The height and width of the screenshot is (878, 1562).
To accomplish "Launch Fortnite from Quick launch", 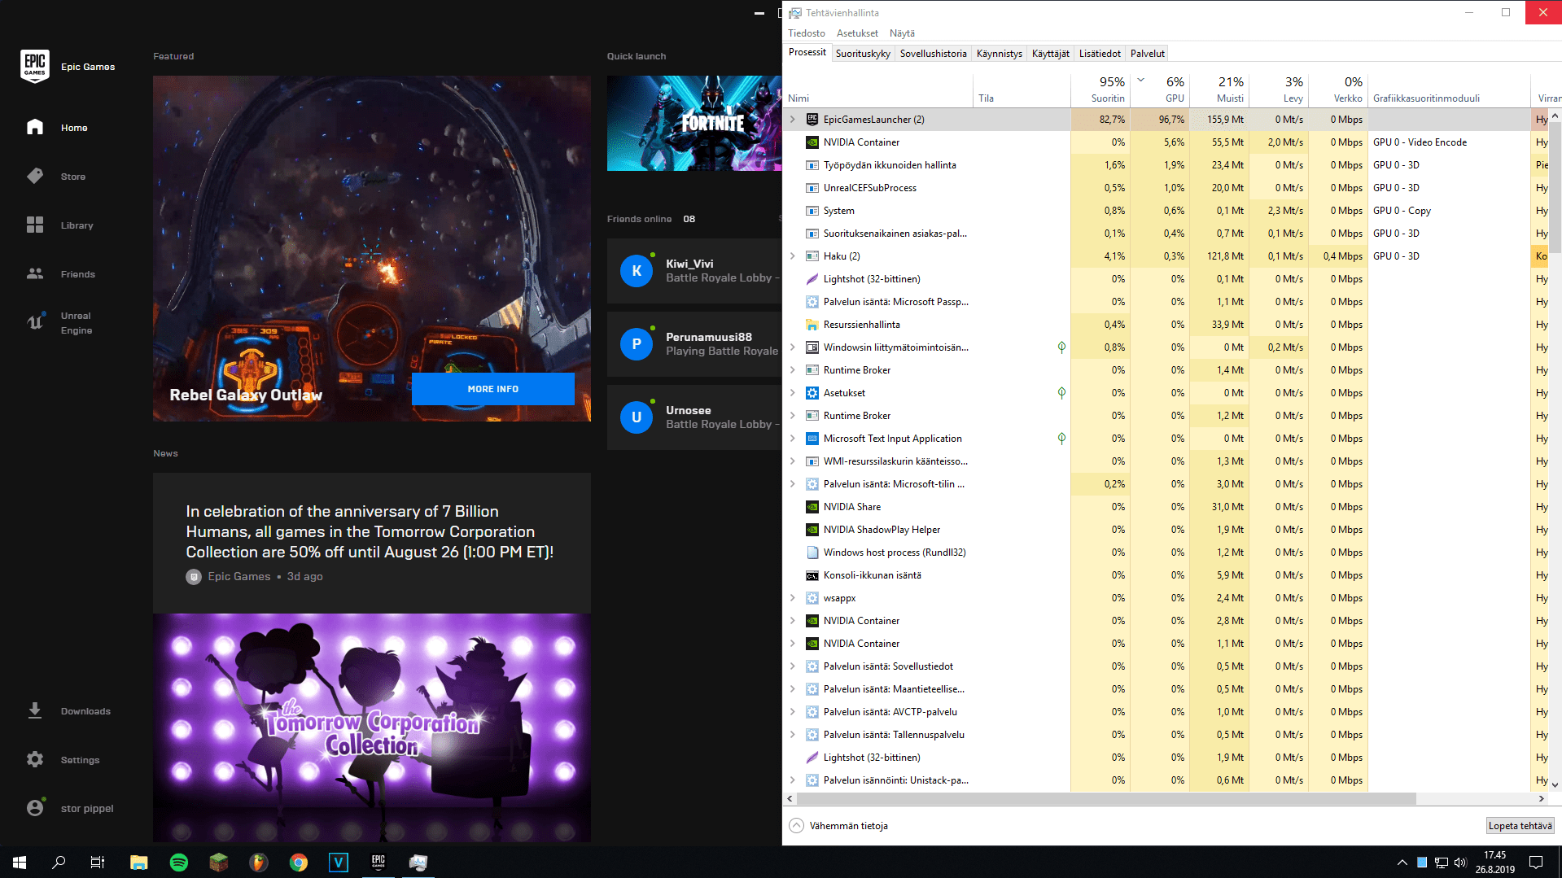I will click(x=693, y=123).
